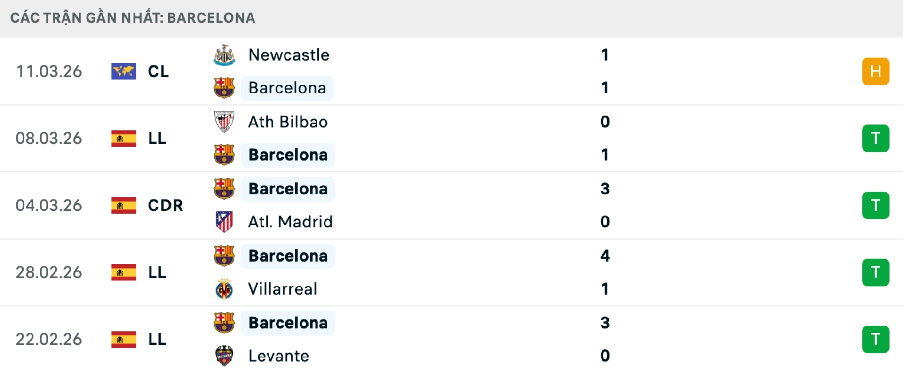Open the CL competition label

158,71
